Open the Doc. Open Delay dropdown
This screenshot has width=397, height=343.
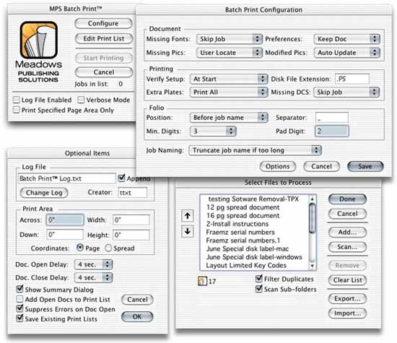pyautogui.click(x=93, y=264)
